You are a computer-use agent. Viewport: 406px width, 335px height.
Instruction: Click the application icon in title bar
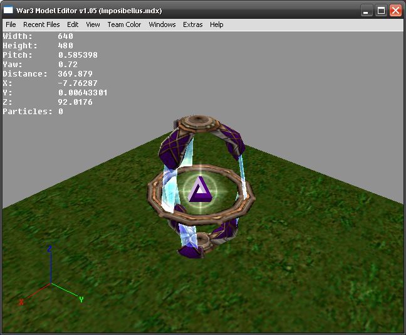[8, 10]
